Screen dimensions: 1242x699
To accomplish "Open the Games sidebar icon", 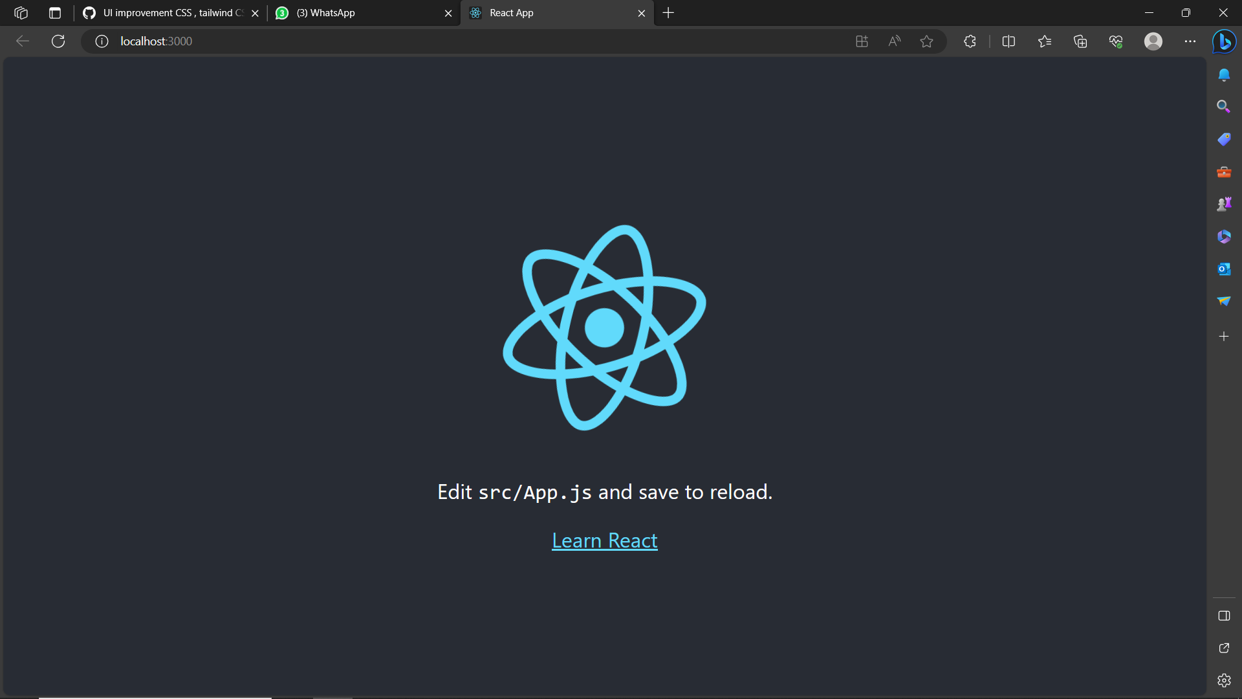I will 1224,203.
